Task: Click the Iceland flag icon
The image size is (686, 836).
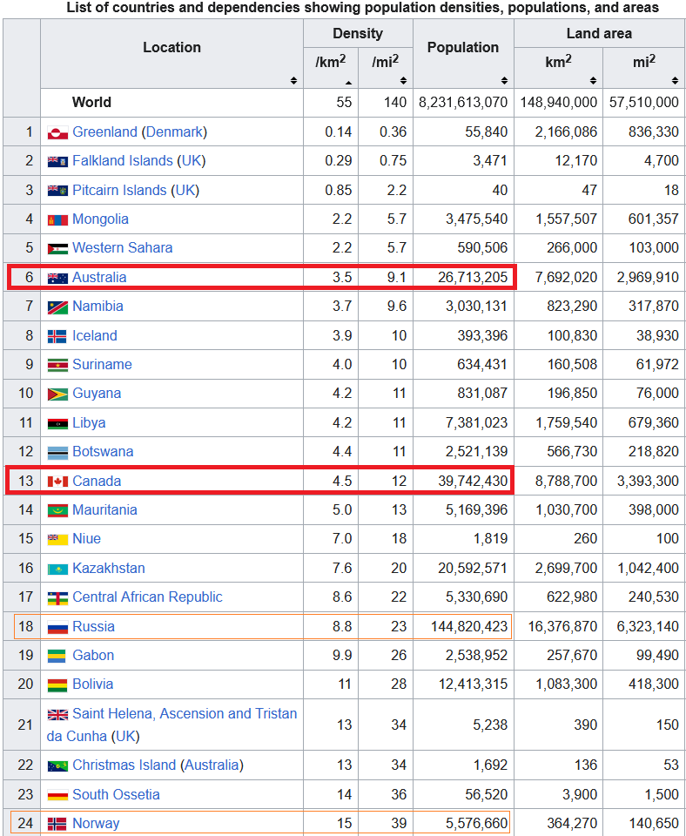Action: tap(57, 336)
